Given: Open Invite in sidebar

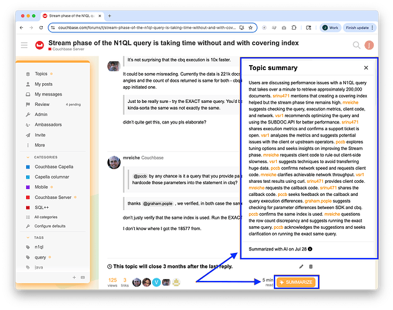Looking at the screenshot, I should pos(40,135).
